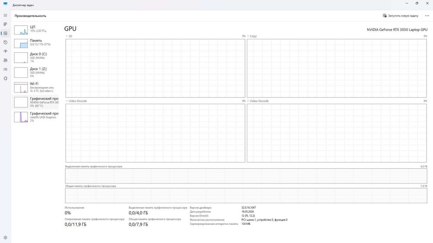Click the ЦП usage mini graph

[21, 30]
